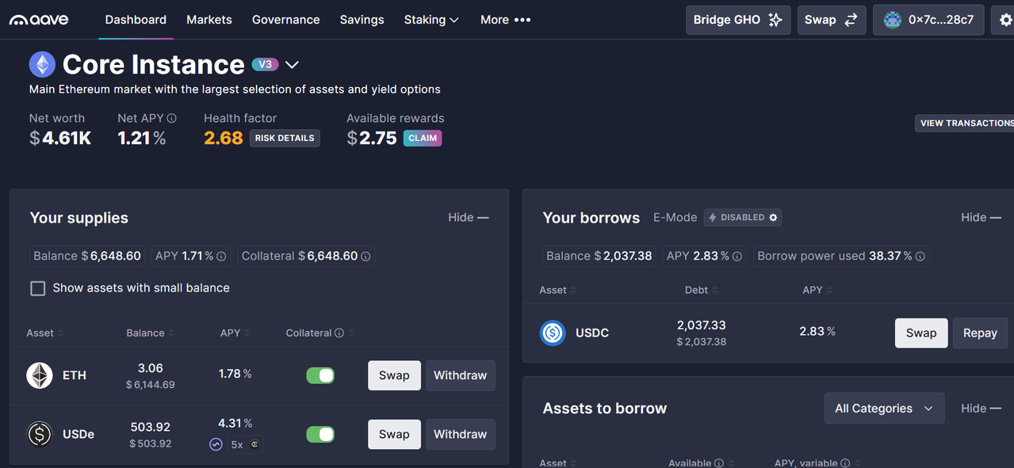Image resolution: width=1014 pixels, height=468 pixels.
Task: Click the info icon beside supplies APY 1.71%
Action: 221,257
